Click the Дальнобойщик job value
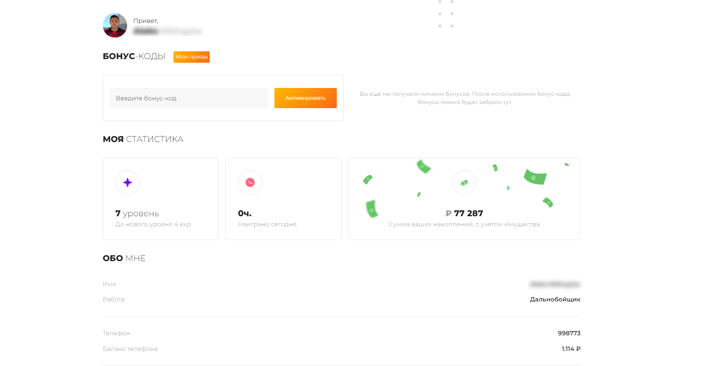The width and height of the screenshot is (709, 366). click(x=555, y=299)
